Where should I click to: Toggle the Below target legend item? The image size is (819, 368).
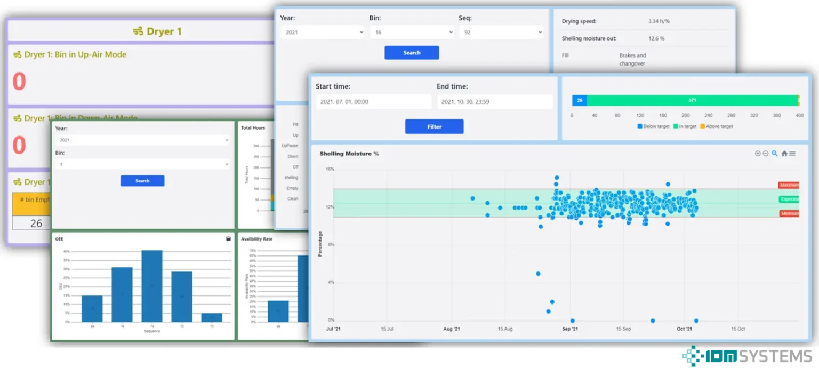653,126
